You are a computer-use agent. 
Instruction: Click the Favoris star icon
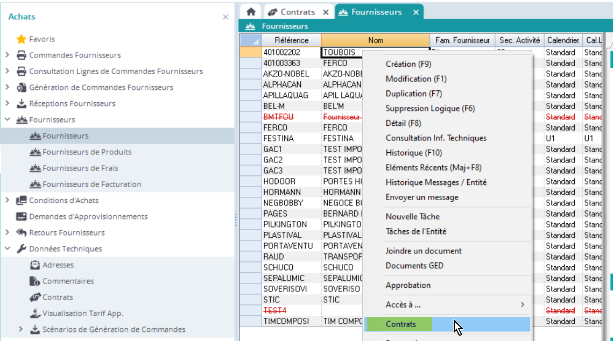pyautogui.click(x=22, y=39)
